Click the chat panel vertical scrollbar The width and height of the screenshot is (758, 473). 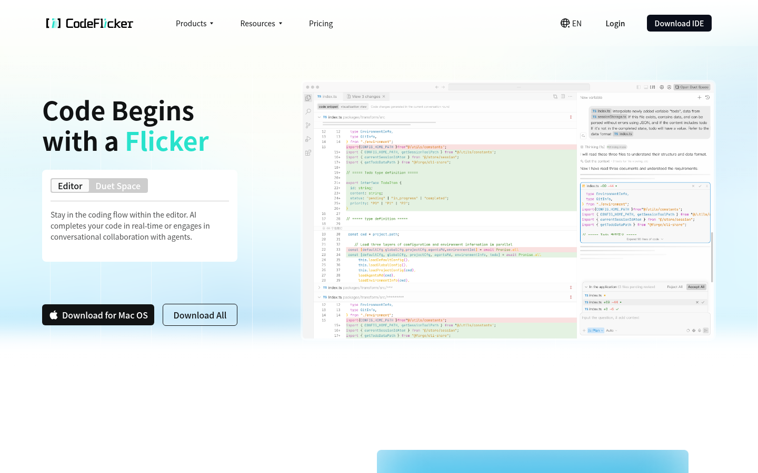click(712, 258)
